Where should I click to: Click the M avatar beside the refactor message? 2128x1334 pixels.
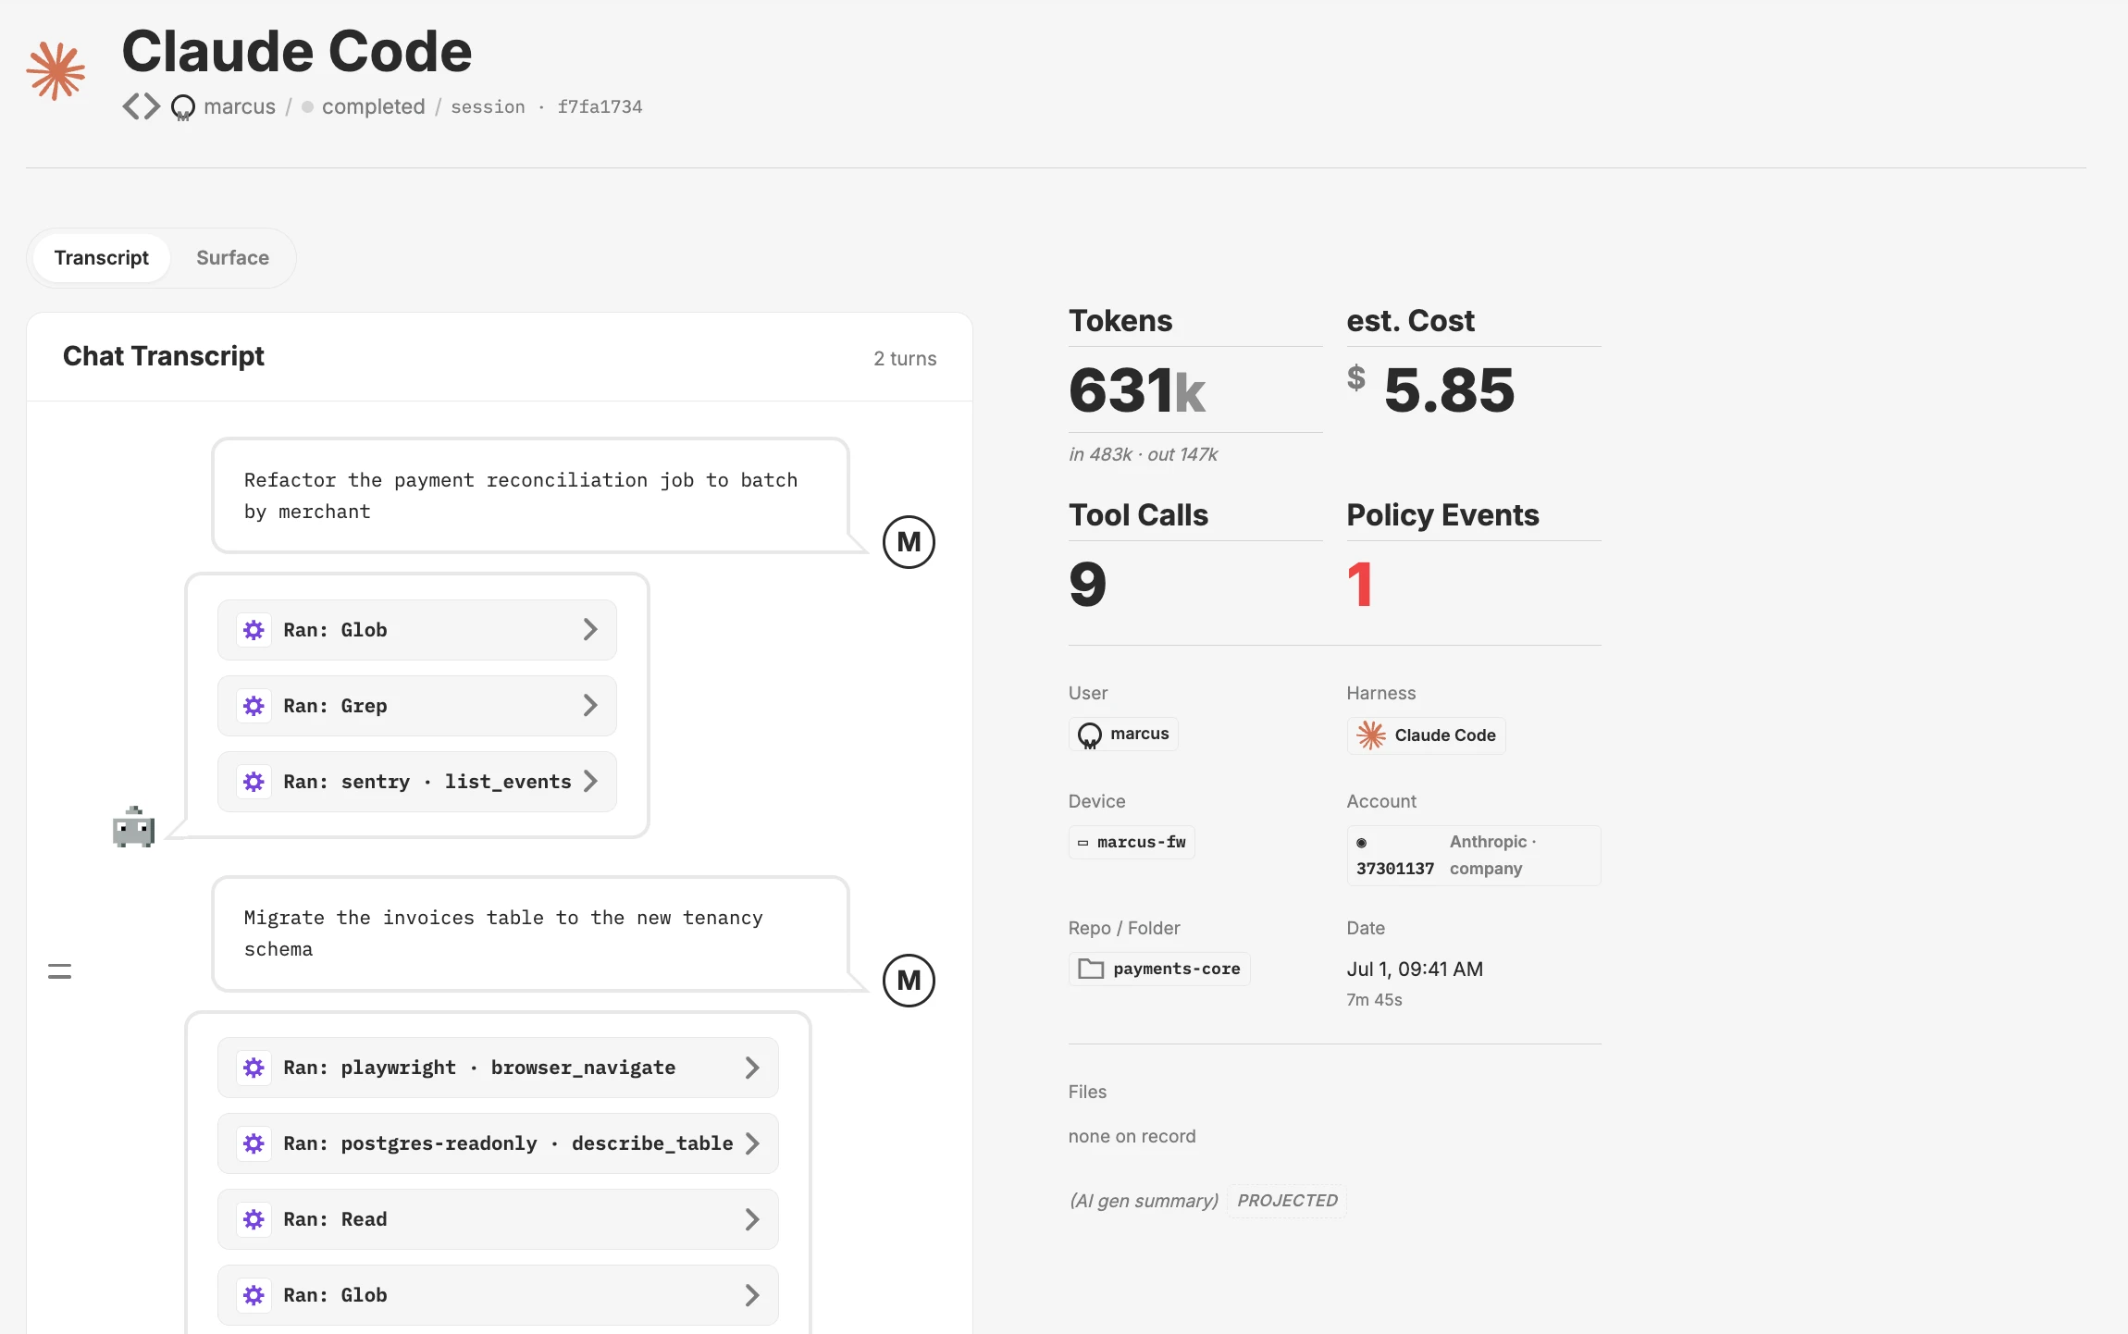909,542
